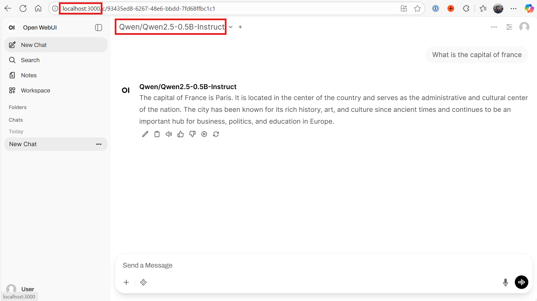Give a thumbs down to the response

(x=192, y=134)
